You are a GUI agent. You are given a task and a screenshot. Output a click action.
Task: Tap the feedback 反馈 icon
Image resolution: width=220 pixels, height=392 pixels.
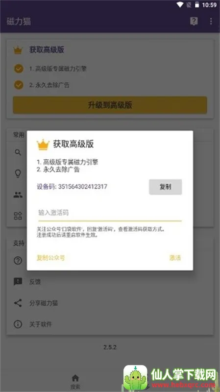(x=18, y=281)
